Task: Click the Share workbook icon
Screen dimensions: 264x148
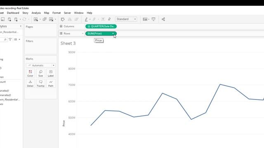Action: click(163, 19)
